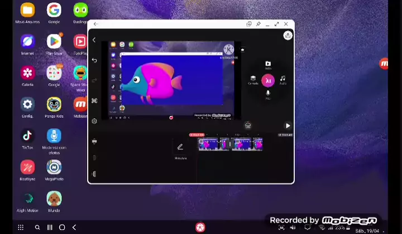Pin the KineMaster pop-up window
Viewport: 402px width, 234px height.
[x=258, y=24]
